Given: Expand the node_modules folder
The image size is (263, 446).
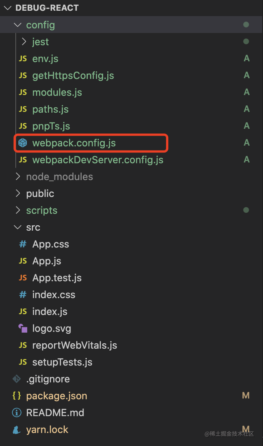Looking at the screenshot, I should (18, 177).
